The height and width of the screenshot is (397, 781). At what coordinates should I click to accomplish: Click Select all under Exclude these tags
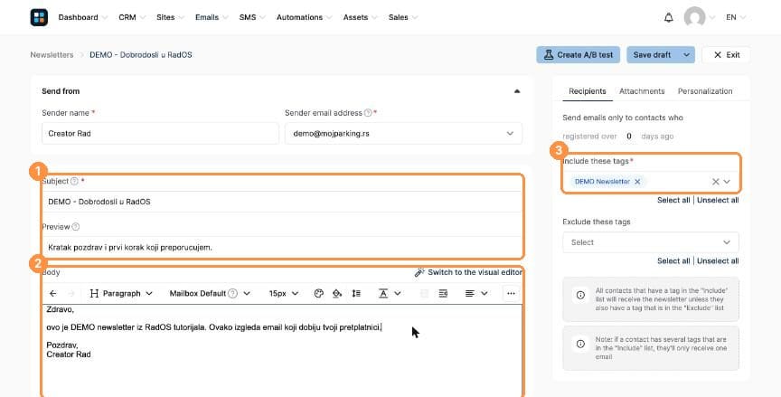coord(673,261)
